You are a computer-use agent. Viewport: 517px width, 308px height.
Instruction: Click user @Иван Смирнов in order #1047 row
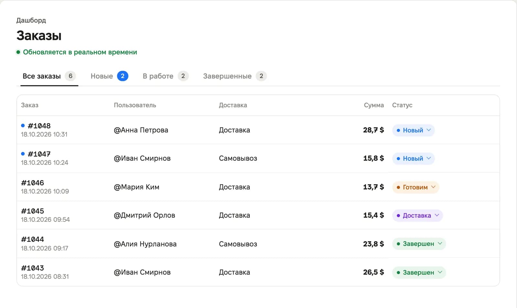[142, 158]
